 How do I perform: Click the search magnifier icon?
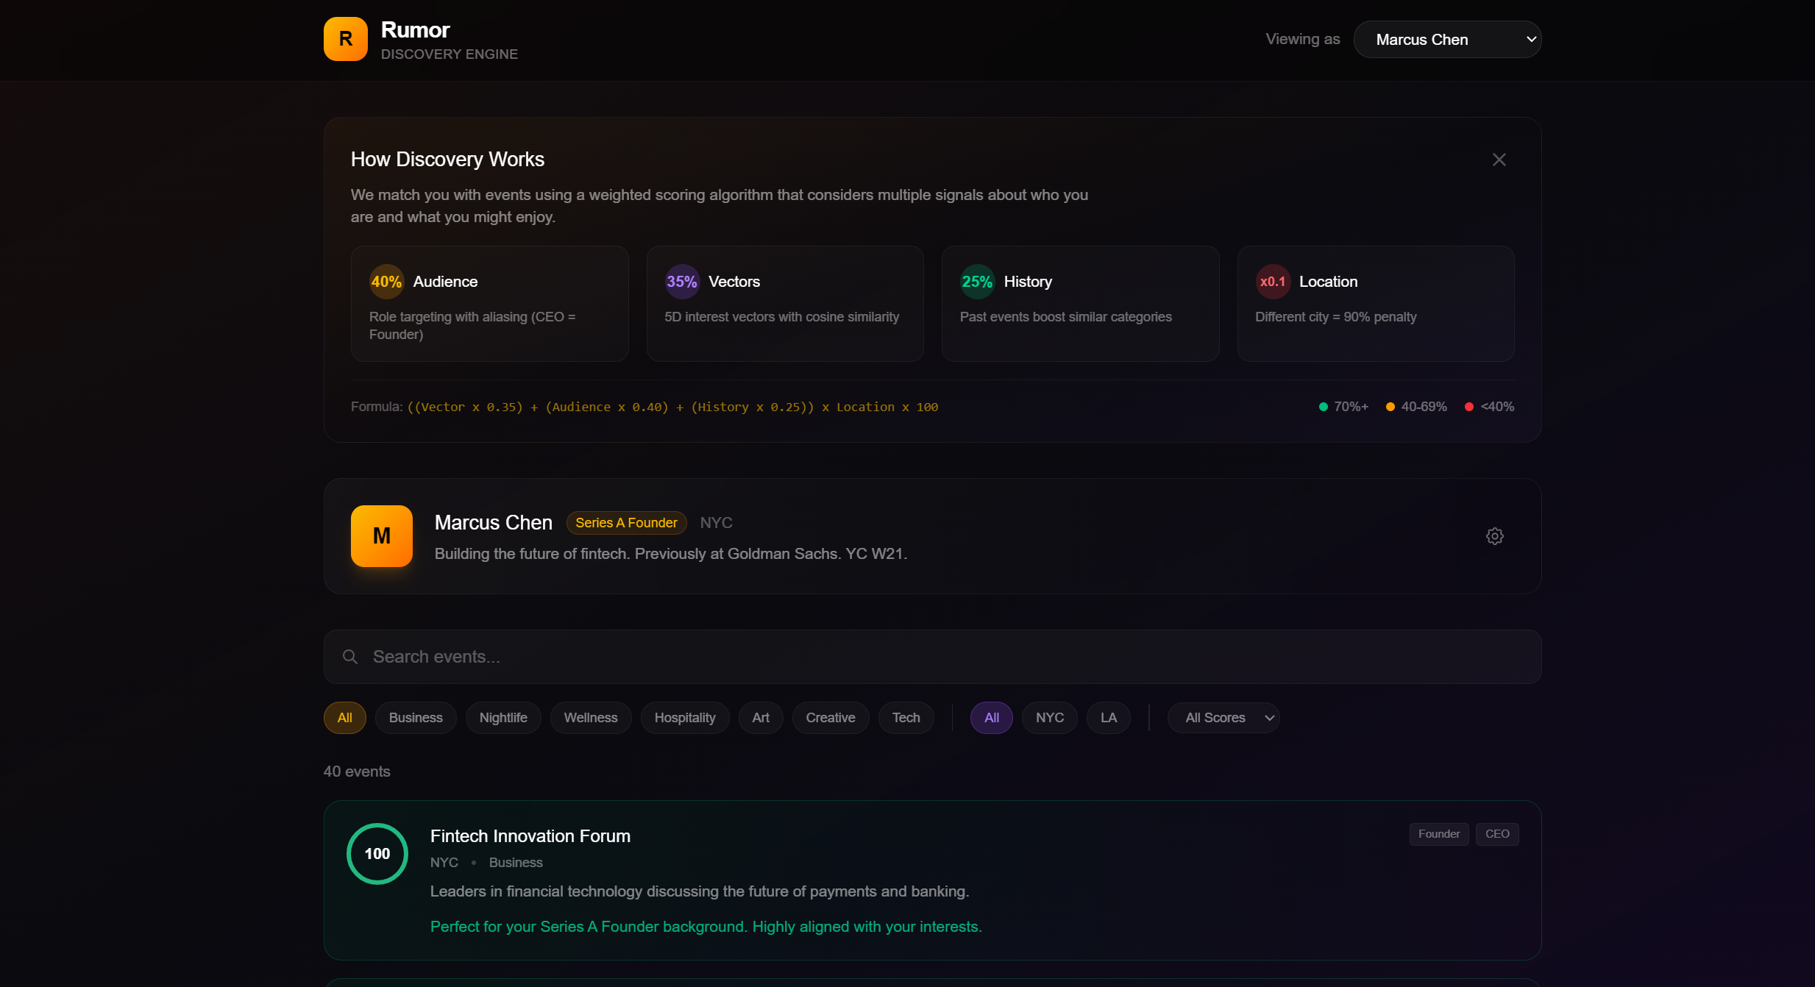(x=350, y=656)
